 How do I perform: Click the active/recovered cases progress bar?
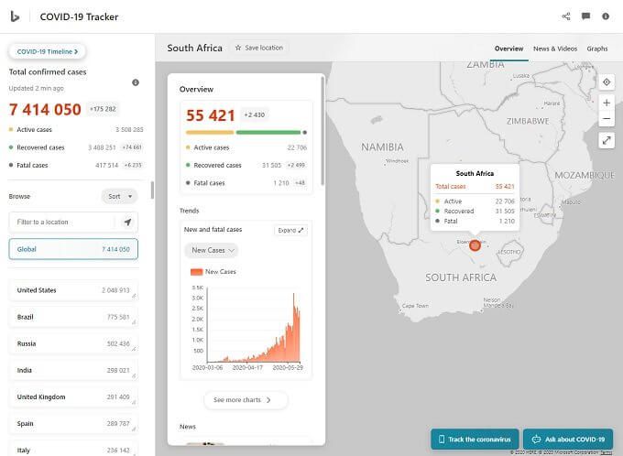coord(246,132)
